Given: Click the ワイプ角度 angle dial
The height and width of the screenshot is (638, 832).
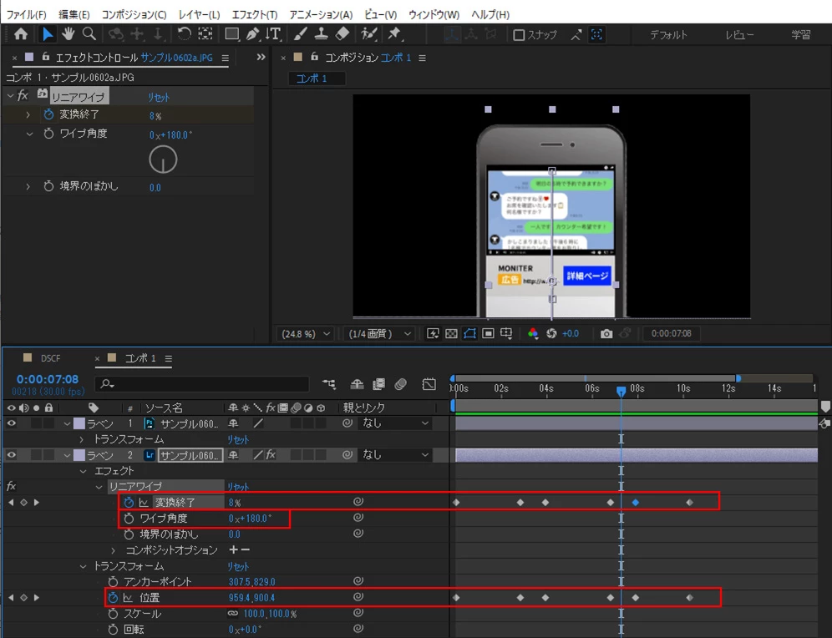Looking at the screenshot, I should [x=163, y=159].
